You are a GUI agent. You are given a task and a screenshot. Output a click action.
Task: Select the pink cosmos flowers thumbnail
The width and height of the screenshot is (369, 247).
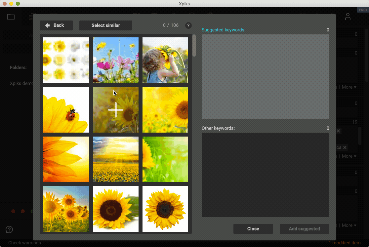[x=116, y=60]
